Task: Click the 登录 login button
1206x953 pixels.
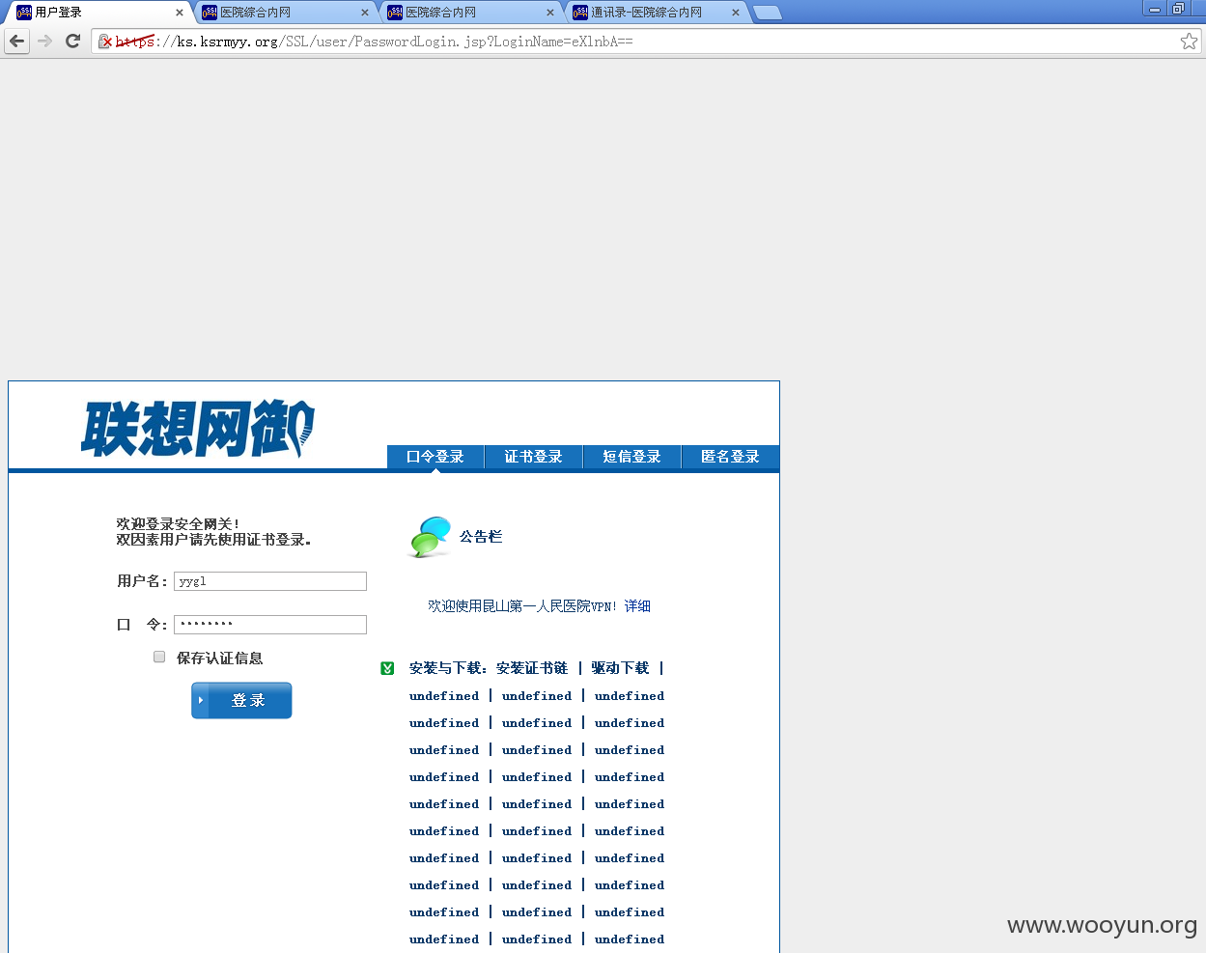Action: tap(241, 700)
